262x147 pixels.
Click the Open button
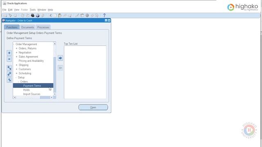(93, 107)
